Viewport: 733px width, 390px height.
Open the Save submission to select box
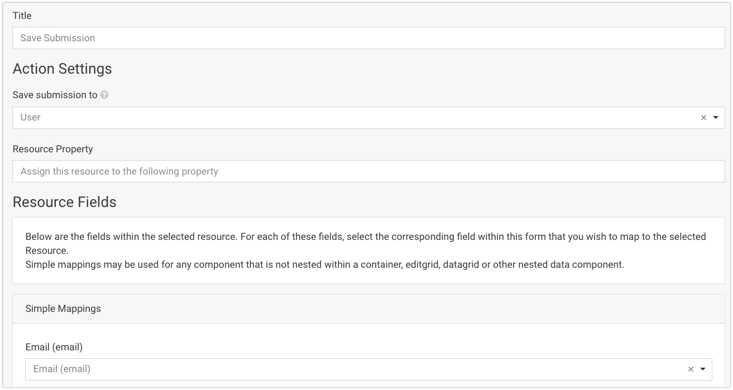357,118
